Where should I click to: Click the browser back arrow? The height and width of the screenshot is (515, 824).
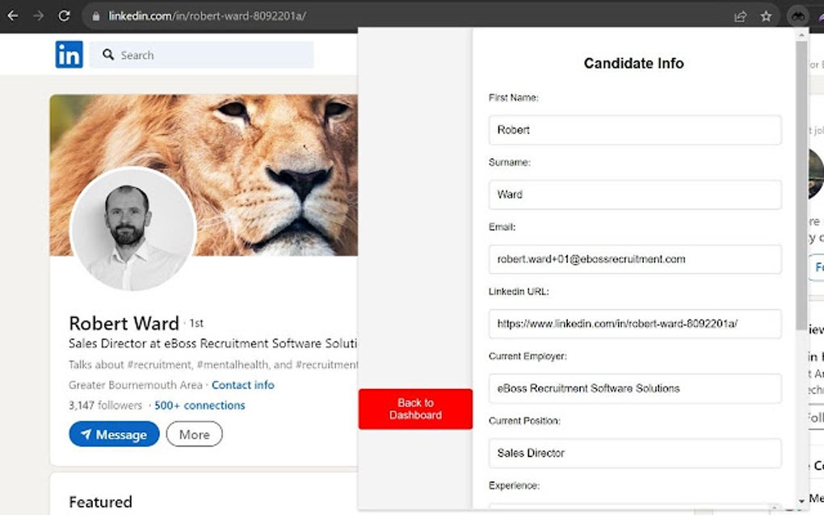tap(13, 15)
